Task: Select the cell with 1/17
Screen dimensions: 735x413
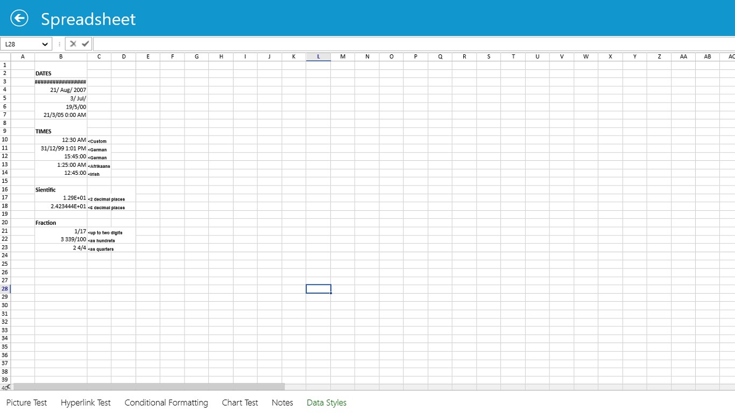Action: click(61, 231)
